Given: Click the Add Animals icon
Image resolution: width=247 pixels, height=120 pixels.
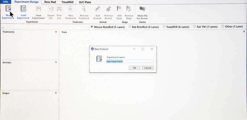Looking at the screenshot, I should (x=98, y=9).
